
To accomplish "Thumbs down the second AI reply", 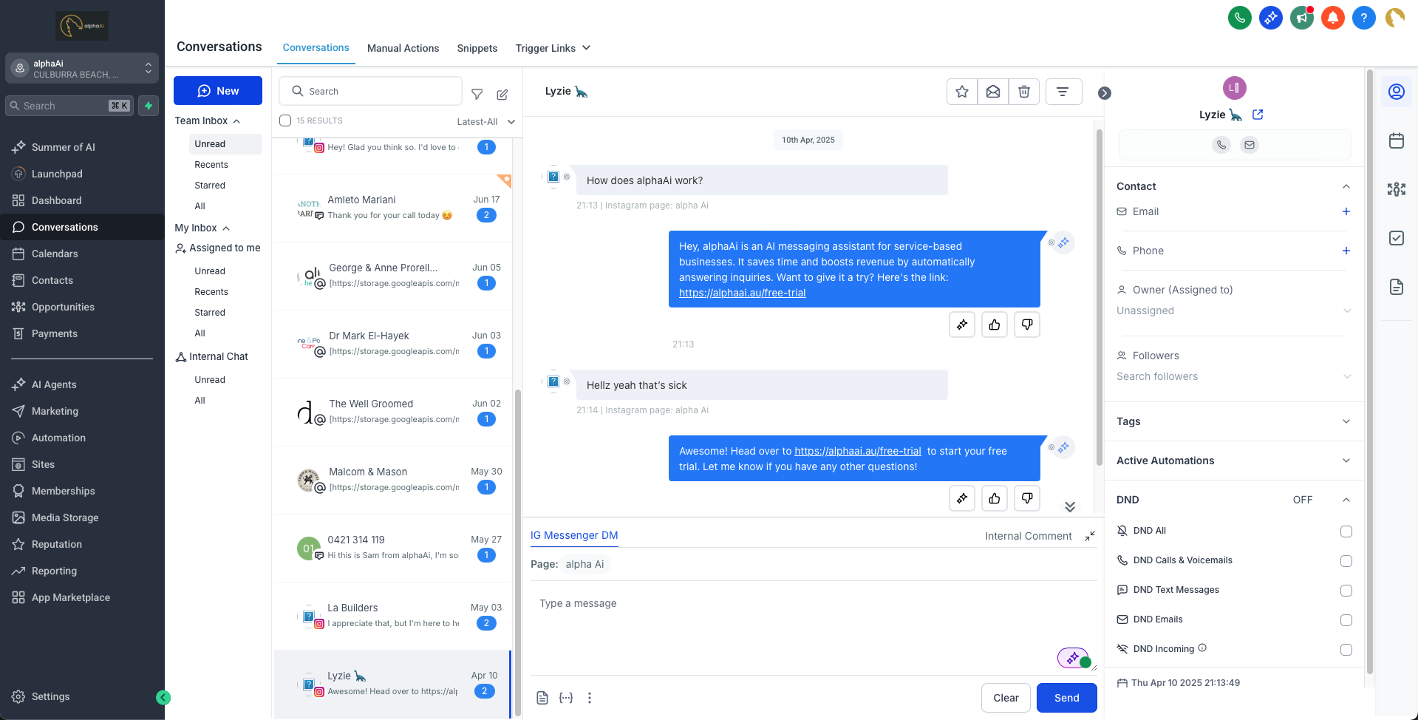I will click(1026, 498).
